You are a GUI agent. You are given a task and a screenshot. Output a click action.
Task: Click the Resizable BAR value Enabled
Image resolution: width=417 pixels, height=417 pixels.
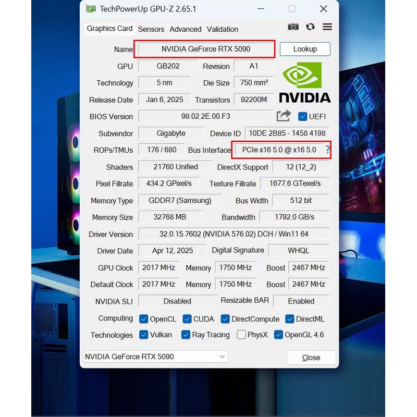click(x=301, y=301)
